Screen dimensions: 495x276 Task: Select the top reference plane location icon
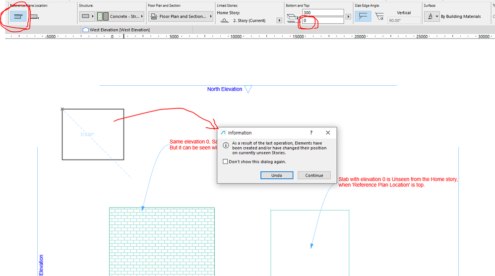[18, 16]
